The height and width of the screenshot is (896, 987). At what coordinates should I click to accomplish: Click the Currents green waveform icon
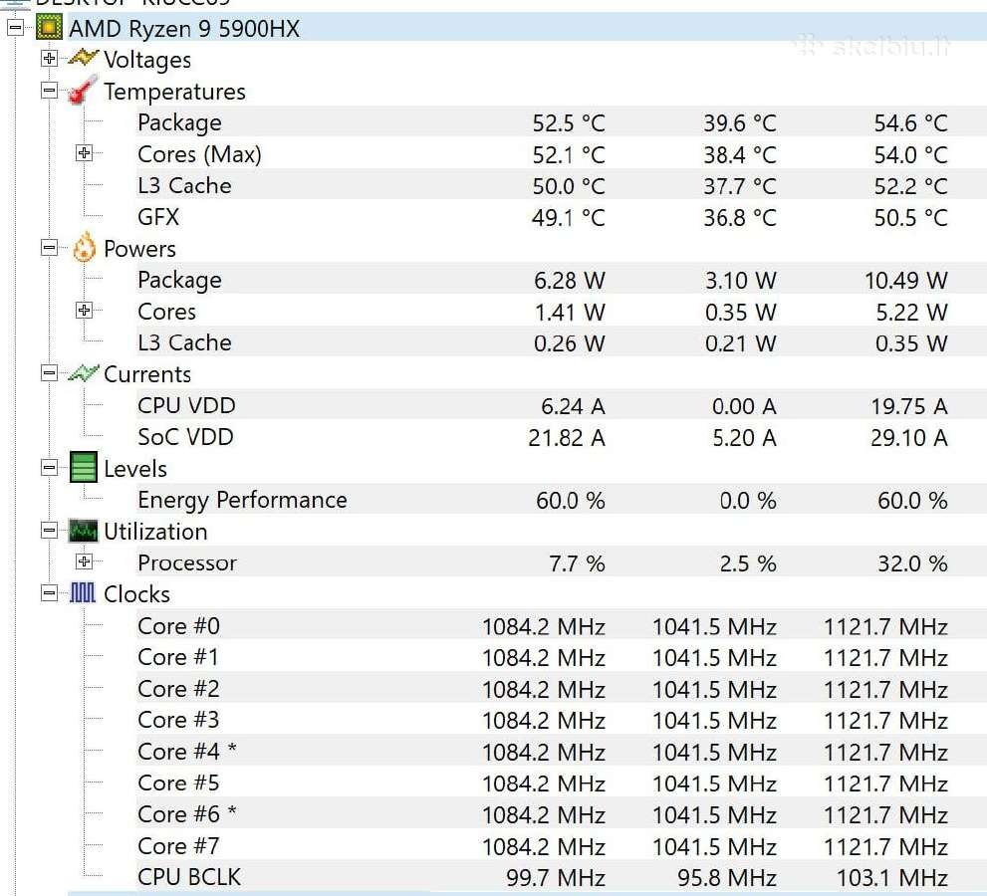pyautogui.click(x=83, y=373)
